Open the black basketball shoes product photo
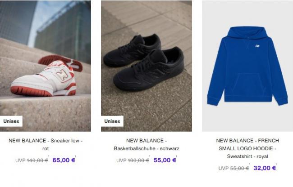 tap(146, 66)
